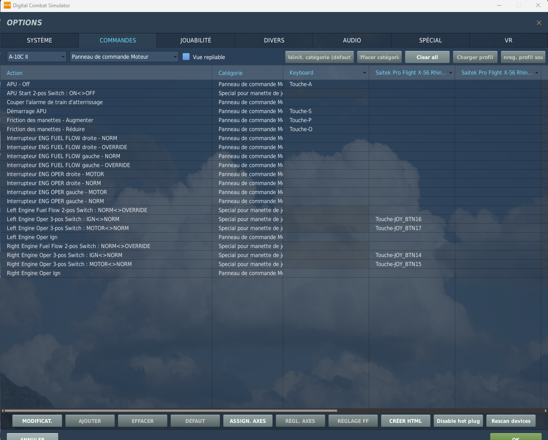Click Réinit. catégorie (défaut) button
548x440 pixels.
tap(320, 57)
